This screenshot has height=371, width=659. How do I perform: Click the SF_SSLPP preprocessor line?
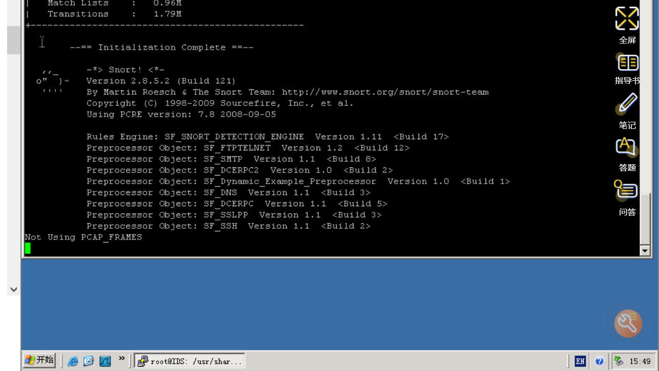[234, 215]
